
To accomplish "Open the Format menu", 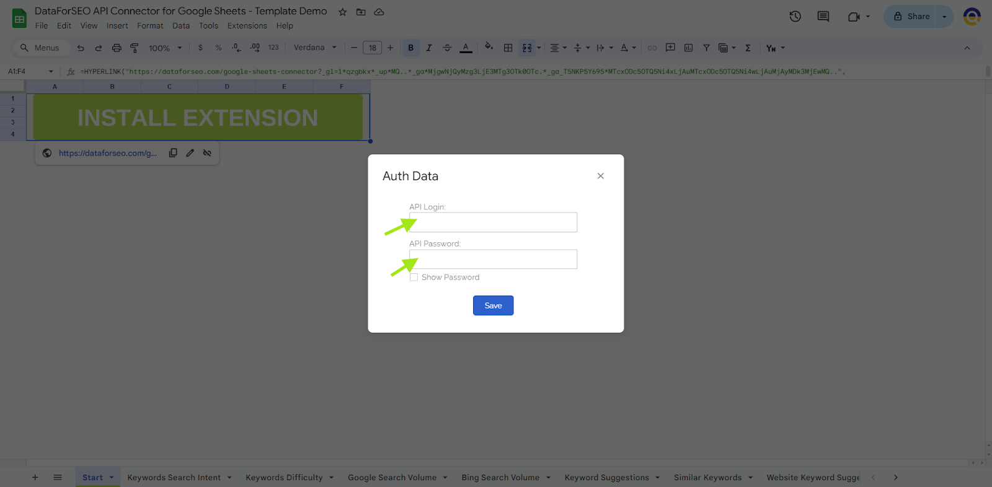I will pos(150,26).
